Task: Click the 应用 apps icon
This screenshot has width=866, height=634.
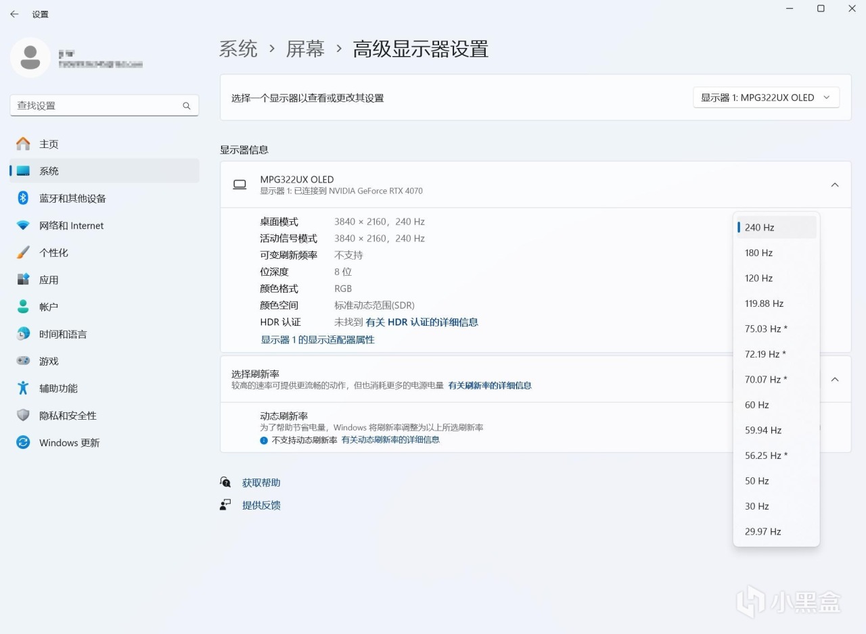Action: coord(23,279)
